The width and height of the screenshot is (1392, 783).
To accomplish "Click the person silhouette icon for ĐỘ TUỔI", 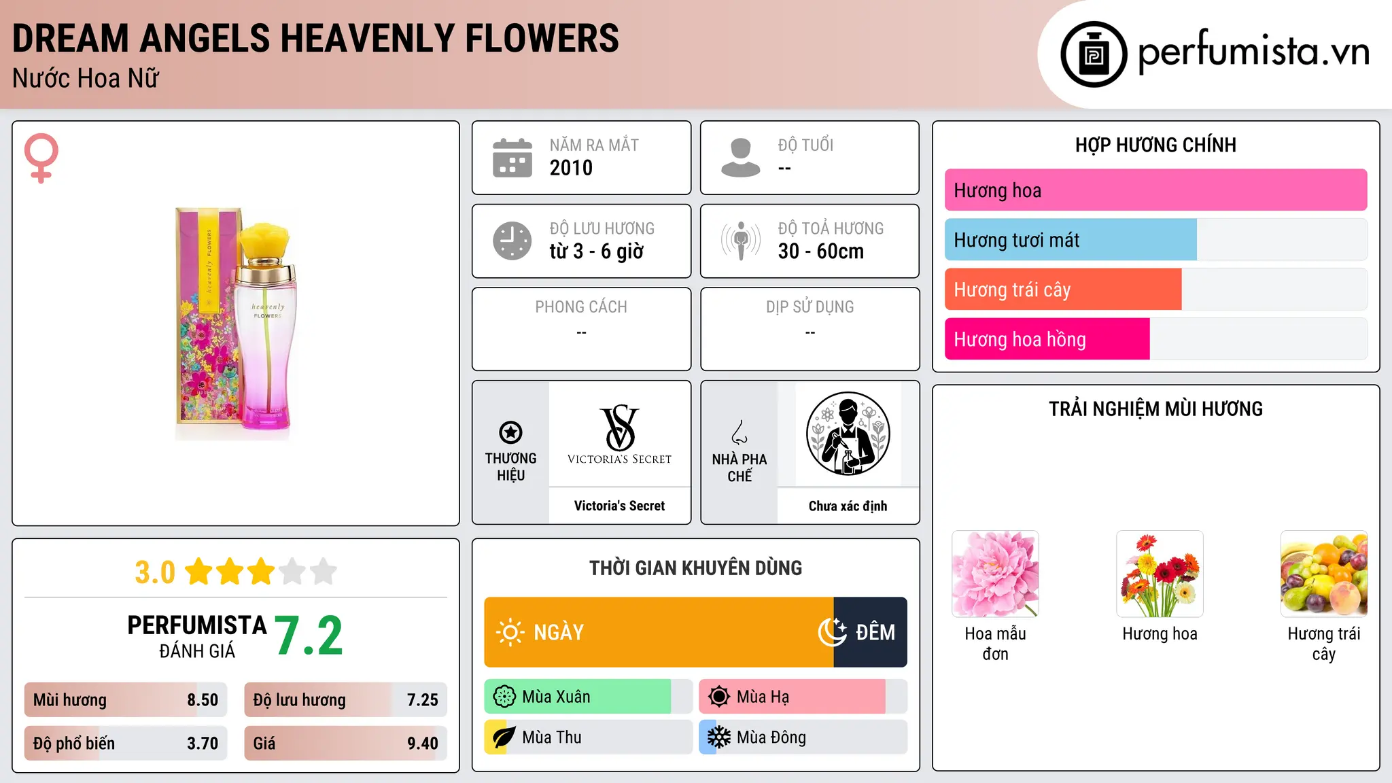I will coord(741,158).
